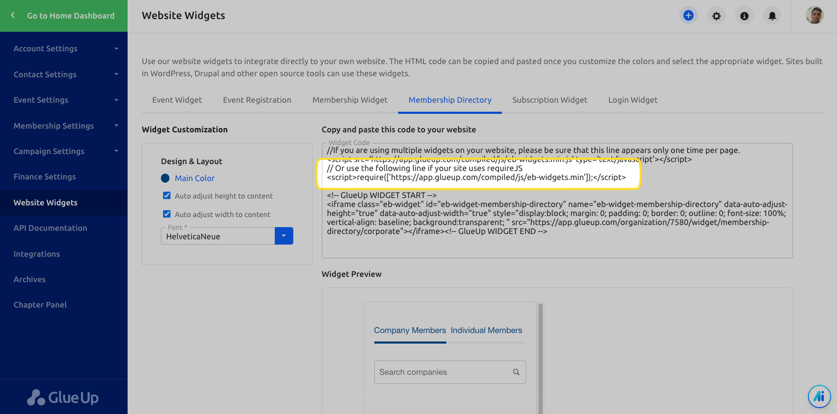Toggle Auto adjust height to content
Screen dimensions: 837x414
tap(167, 195)
